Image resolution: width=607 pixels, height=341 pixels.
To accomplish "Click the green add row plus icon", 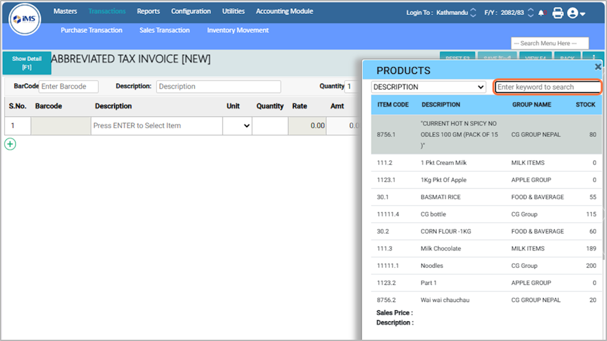I will [x=11, y=144].
